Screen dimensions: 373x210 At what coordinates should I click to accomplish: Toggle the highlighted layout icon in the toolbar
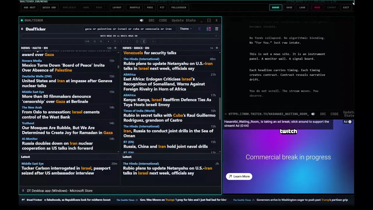[x=143, y=41]
